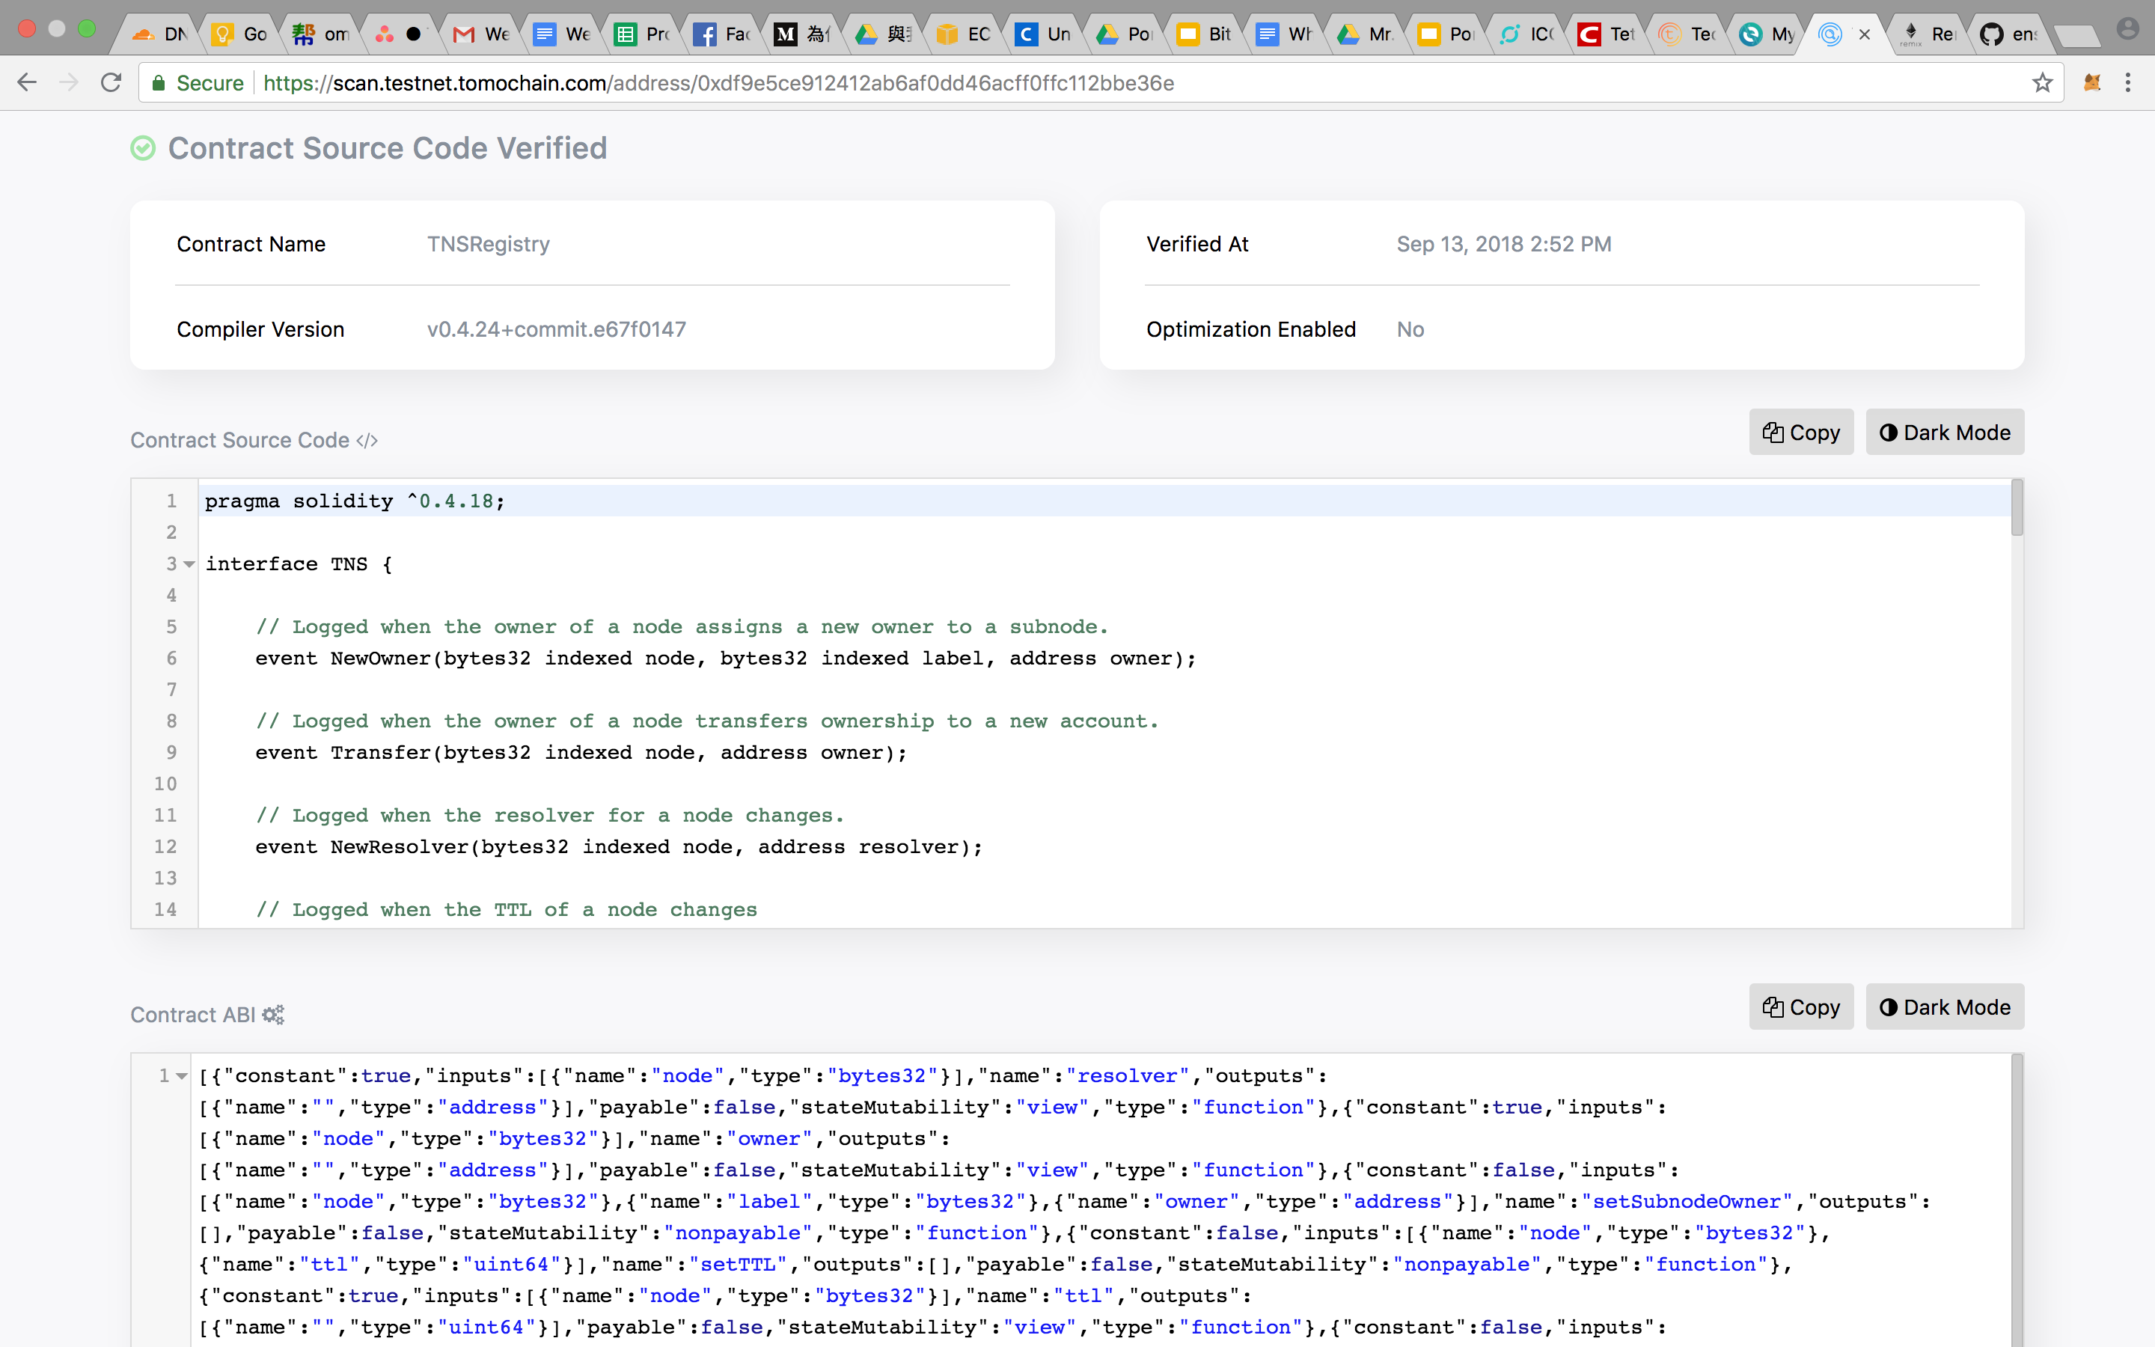Switch to the Gmail tab

483,34
